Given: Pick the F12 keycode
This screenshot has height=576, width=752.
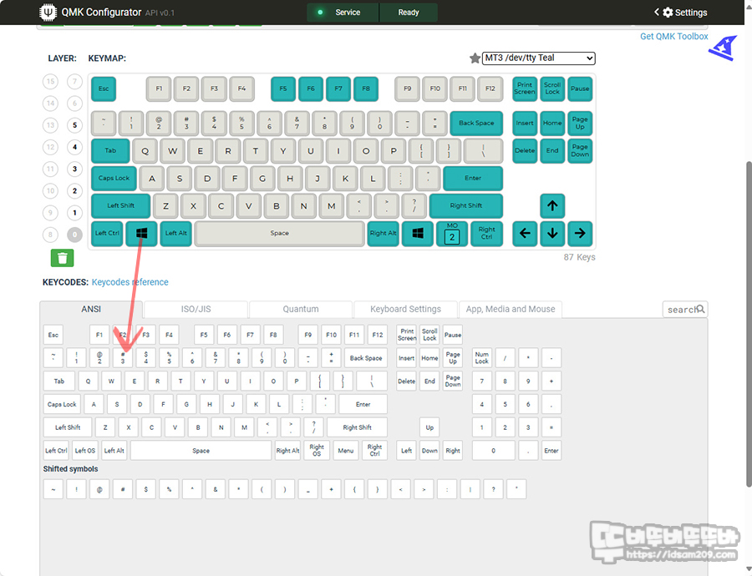Looking at the screenshot, I should point(378,335).
